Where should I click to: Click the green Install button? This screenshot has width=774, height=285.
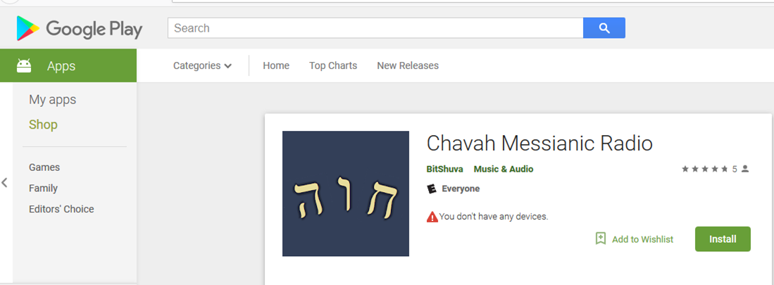point(723,239)
